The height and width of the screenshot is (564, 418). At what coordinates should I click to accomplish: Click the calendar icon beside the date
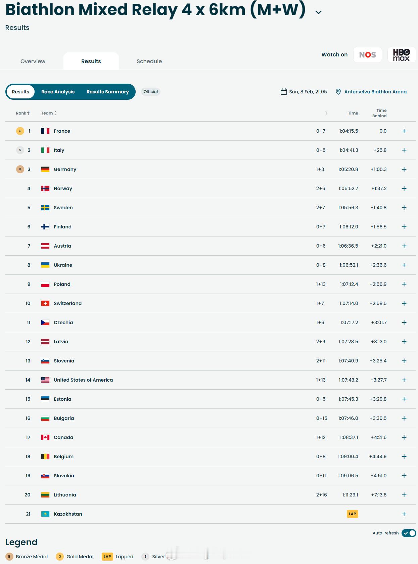284,92
